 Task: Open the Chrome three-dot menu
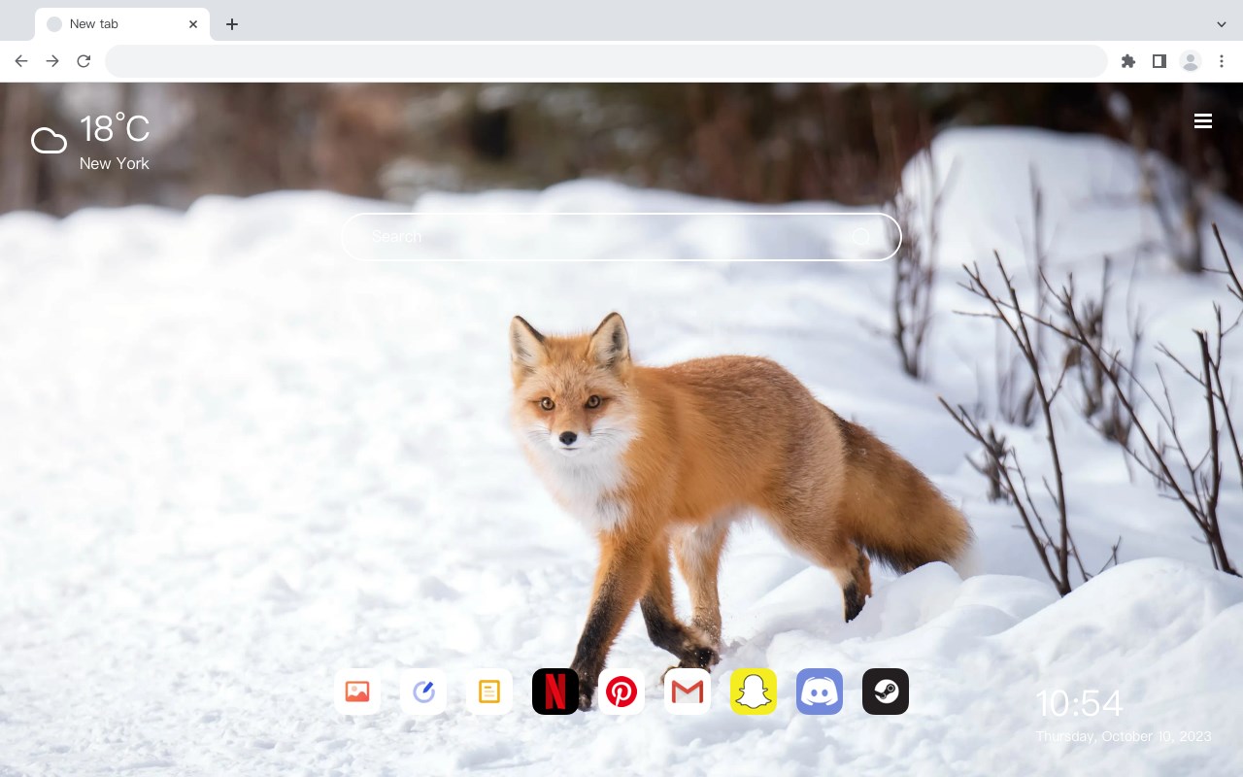coord(1222,61)
